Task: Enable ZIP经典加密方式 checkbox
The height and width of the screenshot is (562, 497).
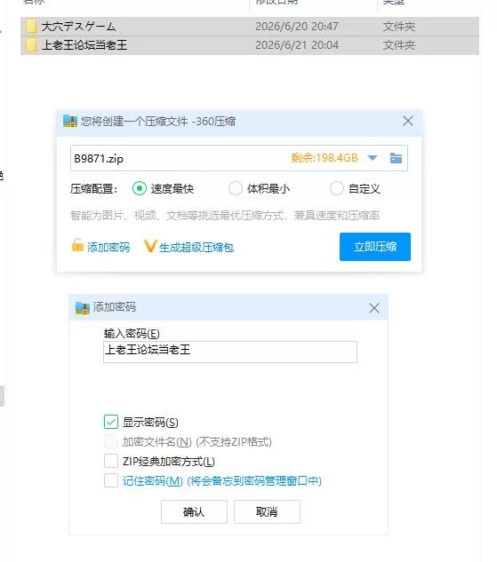Action: pyautogui.click(x=111, y=461)
